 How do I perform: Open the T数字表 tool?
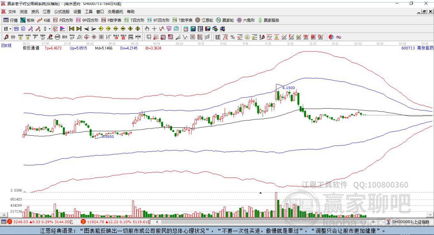(x=182, y=20)
